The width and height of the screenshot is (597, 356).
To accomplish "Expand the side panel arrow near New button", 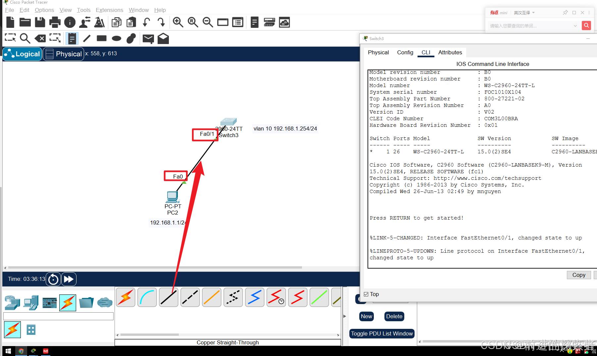I will 345,316.
